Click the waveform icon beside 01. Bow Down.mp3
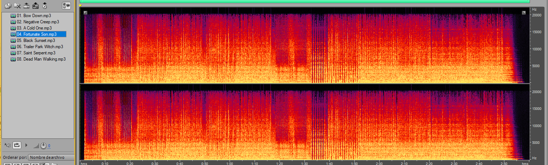Screen dimensions: 548x165 coord(13,15)
